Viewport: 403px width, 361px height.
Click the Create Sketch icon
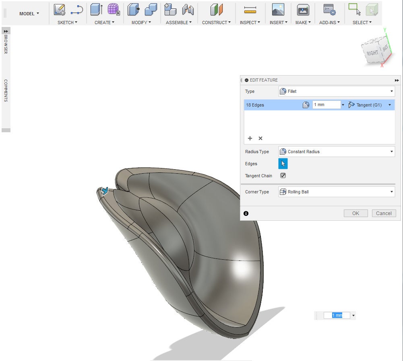[60, 10]
